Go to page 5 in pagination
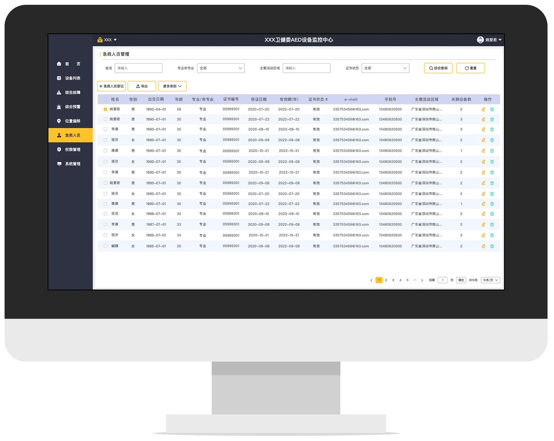554x441 pixels. (x=408, y=280)
